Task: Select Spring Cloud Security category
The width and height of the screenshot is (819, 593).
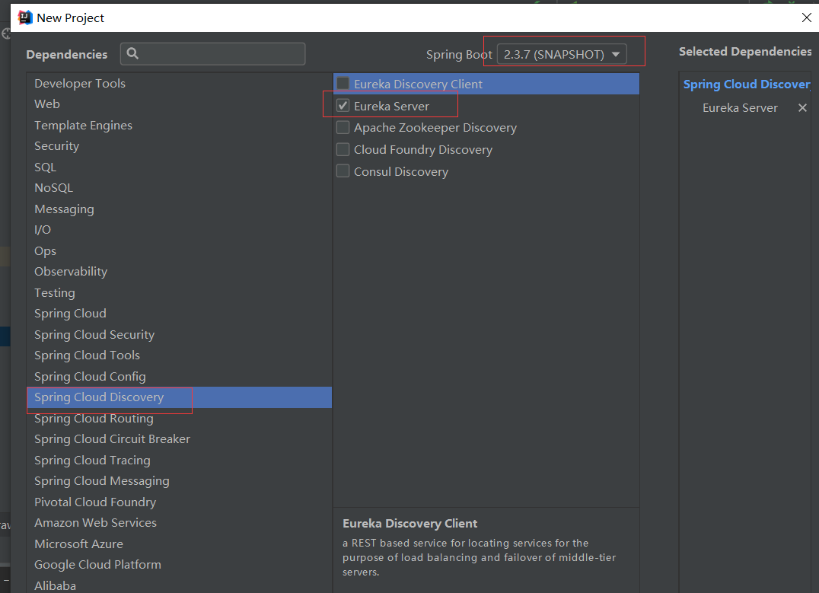Action: click(179, 334)
